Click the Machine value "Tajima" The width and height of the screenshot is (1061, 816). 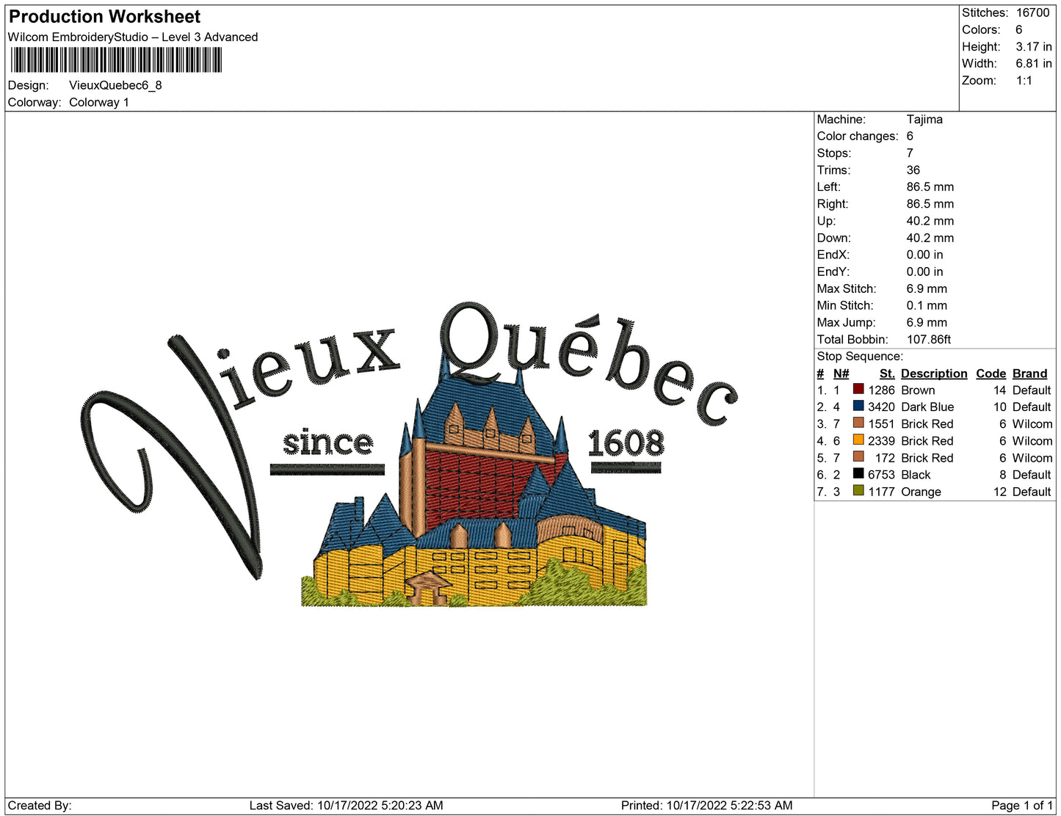click(x=924, y=119)
